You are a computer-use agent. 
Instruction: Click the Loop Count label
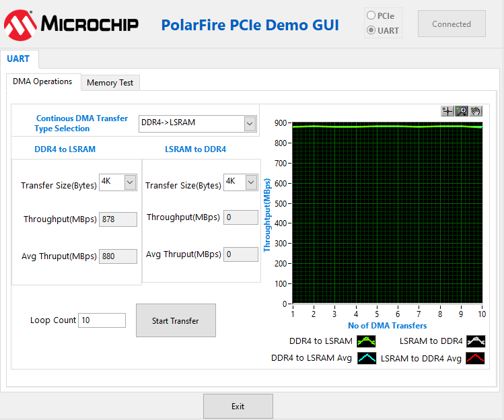click(53, 320)
